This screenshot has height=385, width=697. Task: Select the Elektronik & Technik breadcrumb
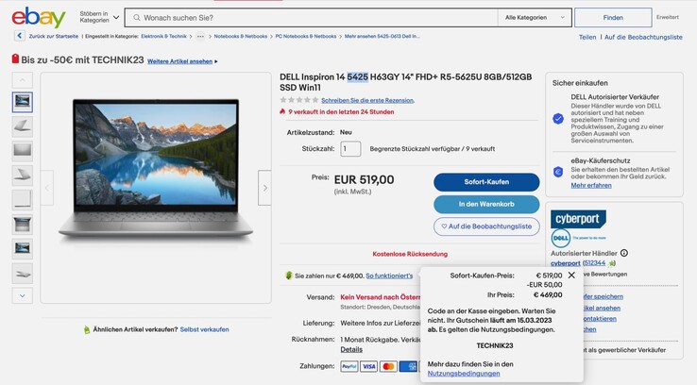pos(163,37)
